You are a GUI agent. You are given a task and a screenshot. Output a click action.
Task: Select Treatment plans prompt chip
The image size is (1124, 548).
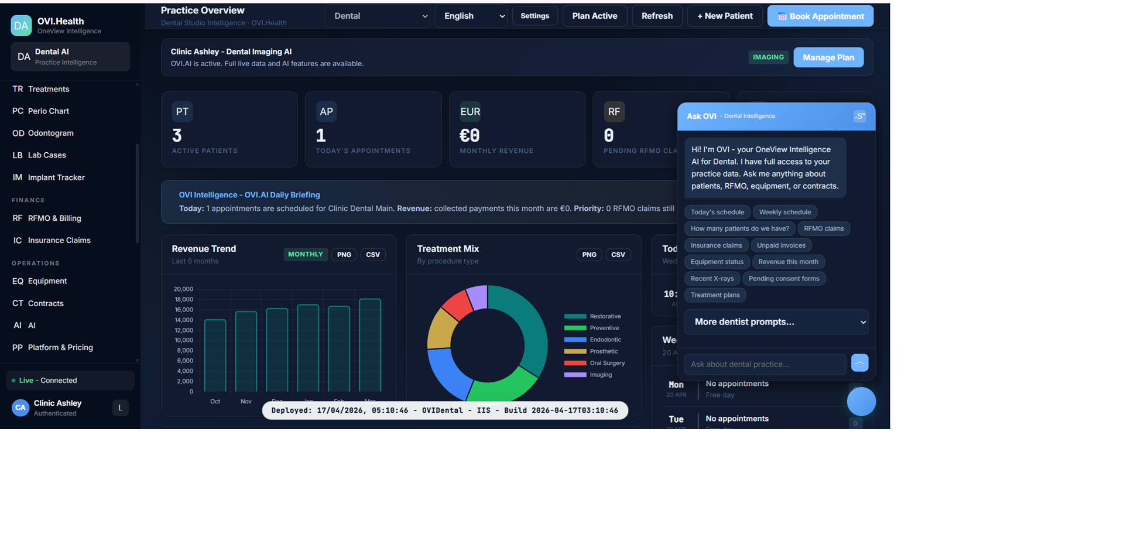click(715, 295)
